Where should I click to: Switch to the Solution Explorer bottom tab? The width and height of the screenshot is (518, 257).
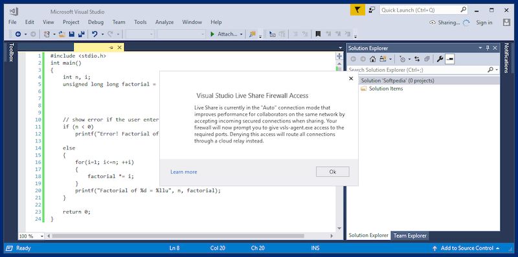click(x=368, y=235)
